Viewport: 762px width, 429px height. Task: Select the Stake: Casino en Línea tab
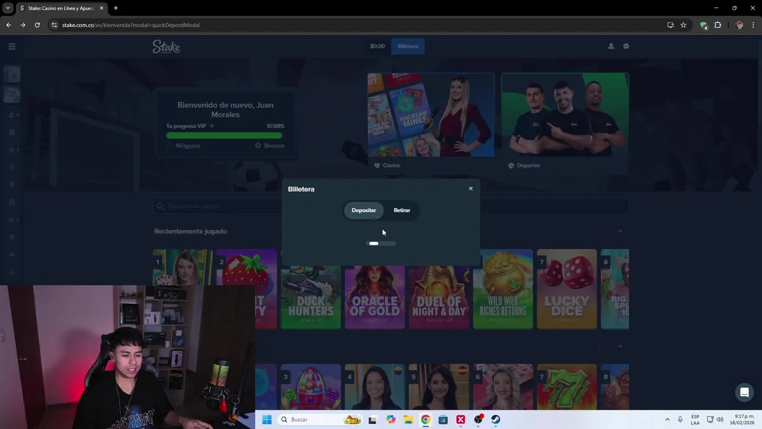click(61, 8)
